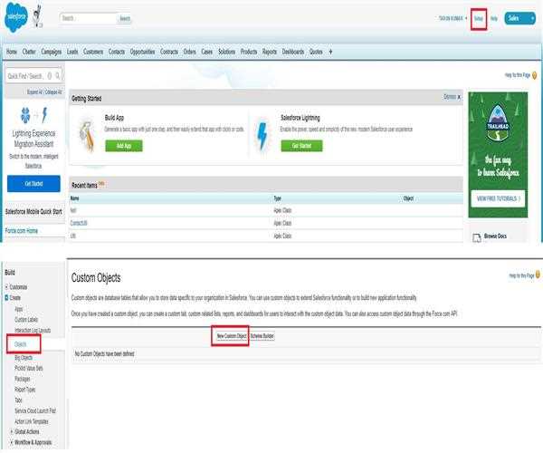Click the Salesforce cloud logo

[16, 16]
